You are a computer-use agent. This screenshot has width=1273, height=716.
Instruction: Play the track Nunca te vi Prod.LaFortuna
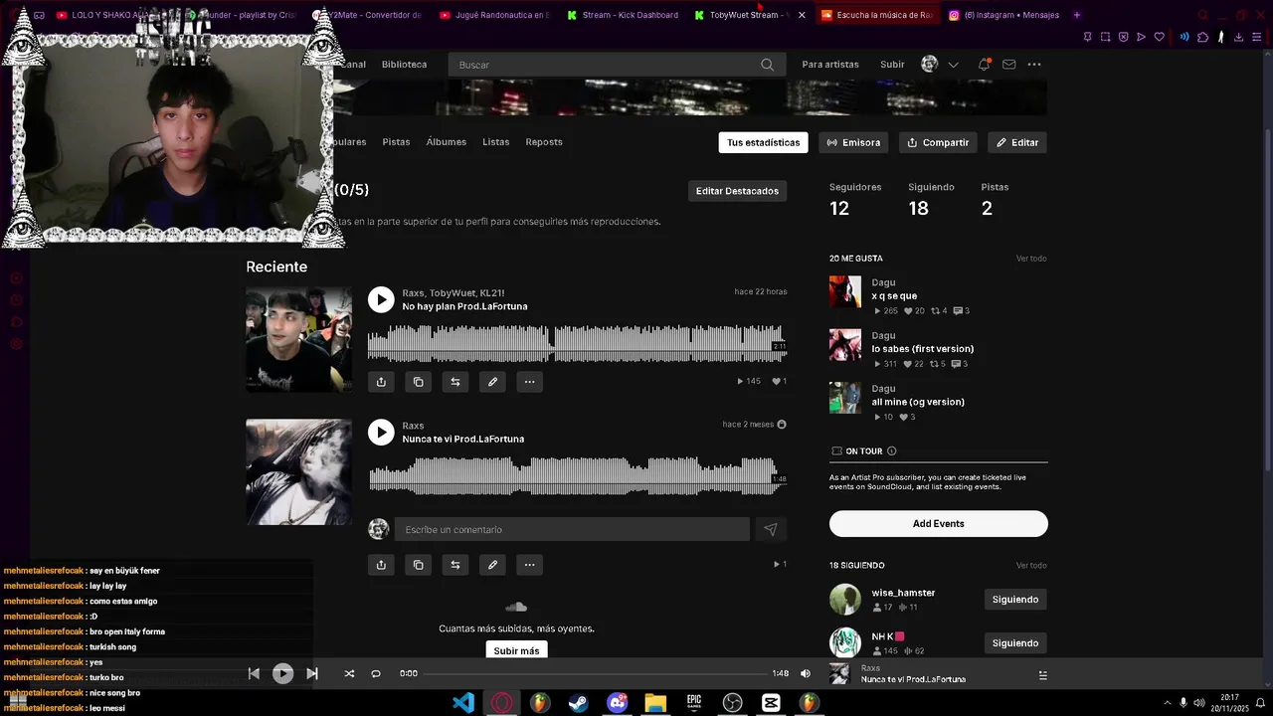point(381,432)
